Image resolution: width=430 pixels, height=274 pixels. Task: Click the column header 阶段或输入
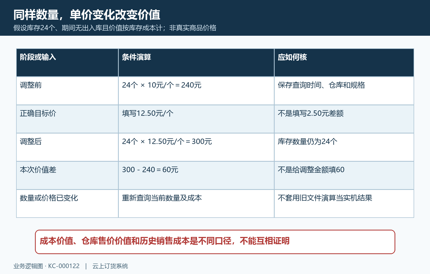click(67, 63)
